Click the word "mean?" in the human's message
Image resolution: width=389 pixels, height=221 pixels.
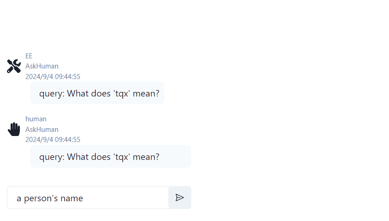point(146,157)
